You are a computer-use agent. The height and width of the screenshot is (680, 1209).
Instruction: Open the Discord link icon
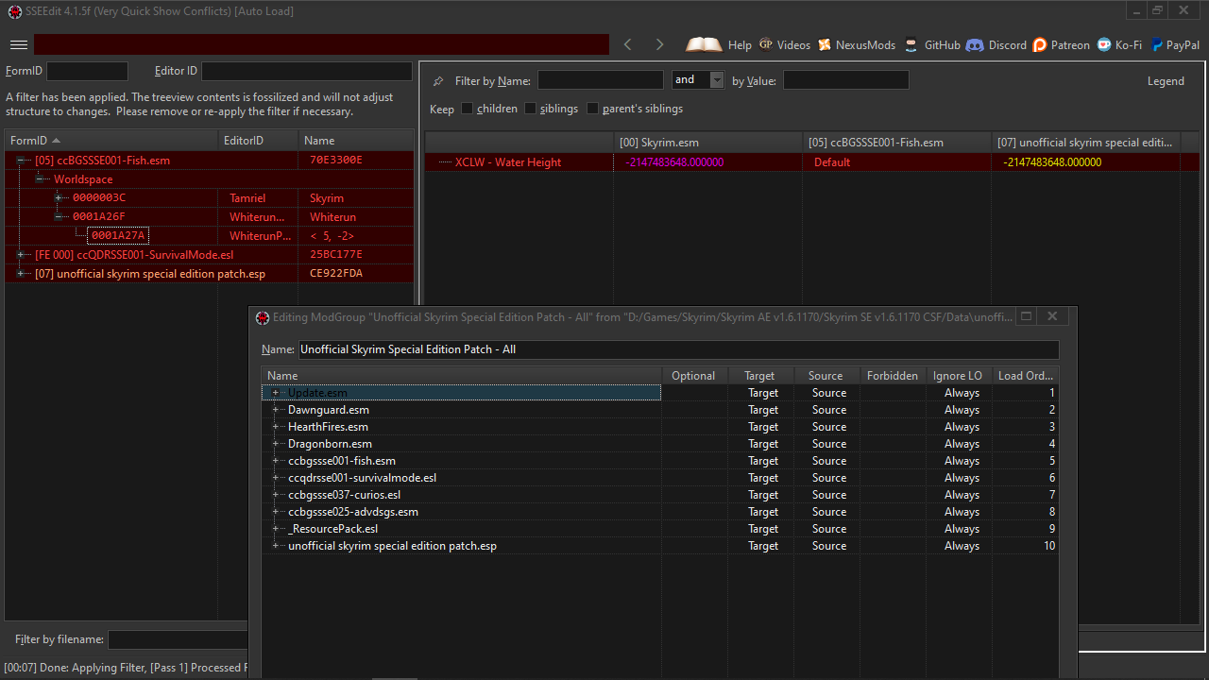point(974,44)
